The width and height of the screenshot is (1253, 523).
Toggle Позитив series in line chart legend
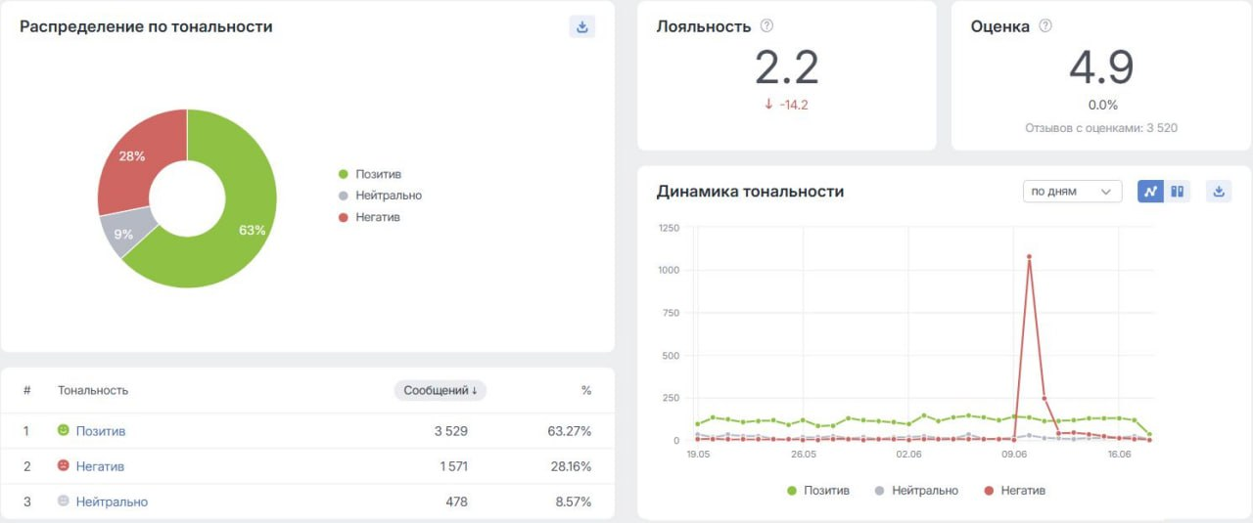[x=818, y=490]
